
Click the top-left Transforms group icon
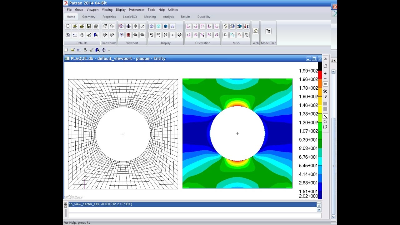pos(105,26)
